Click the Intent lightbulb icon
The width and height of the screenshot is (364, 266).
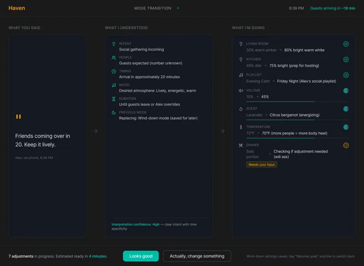click(x=114, y=44)
